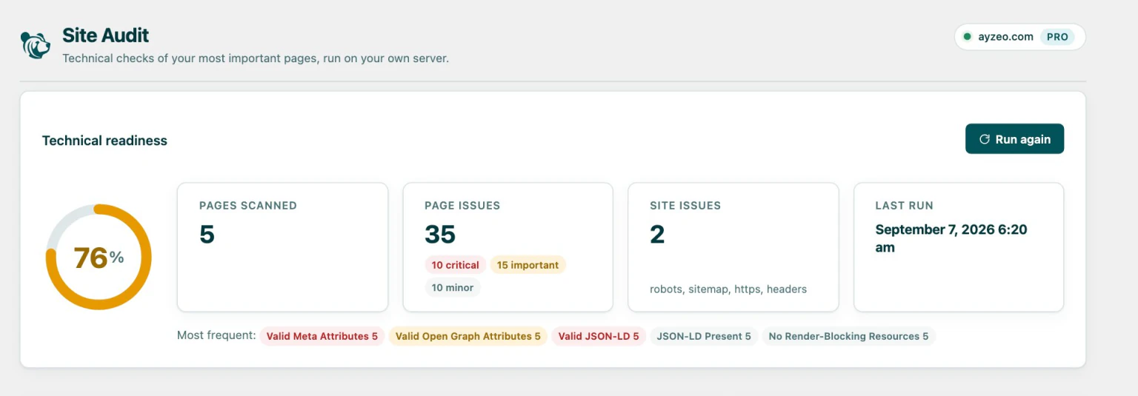Open the Page Issues card
Viewport: 1138px width, 396px height.
click(508, 247)
